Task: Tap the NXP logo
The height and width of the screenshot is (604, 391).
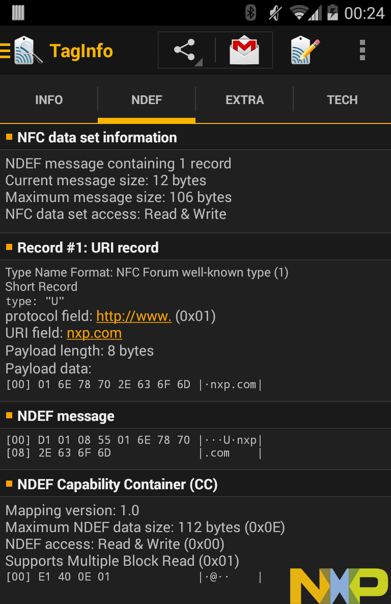Action: coord(339,586)
